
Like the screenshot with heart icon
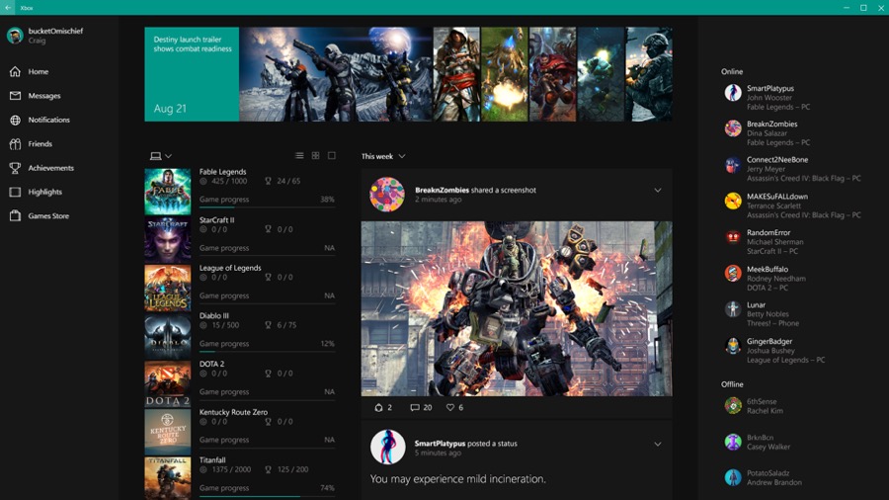point(450,407)
